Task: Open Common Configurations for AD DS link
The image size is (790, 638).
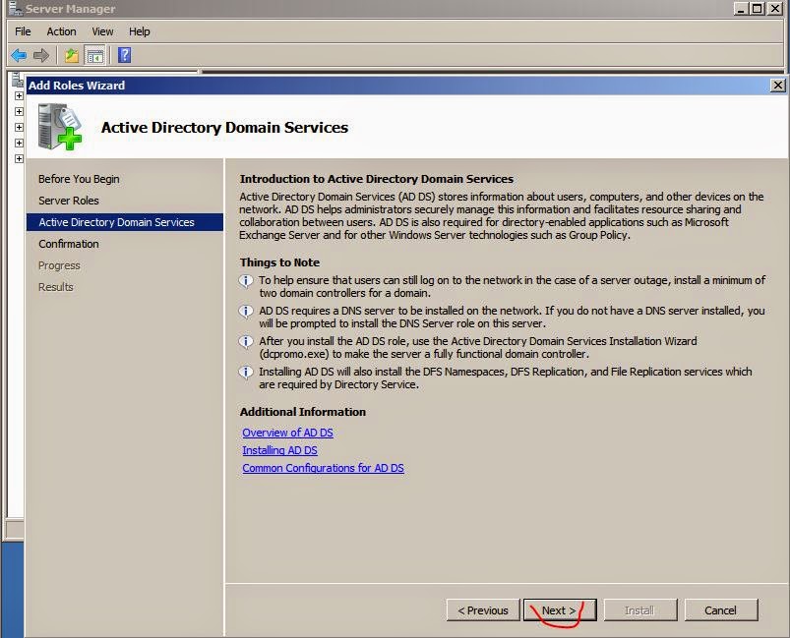Action: (323, 468)
